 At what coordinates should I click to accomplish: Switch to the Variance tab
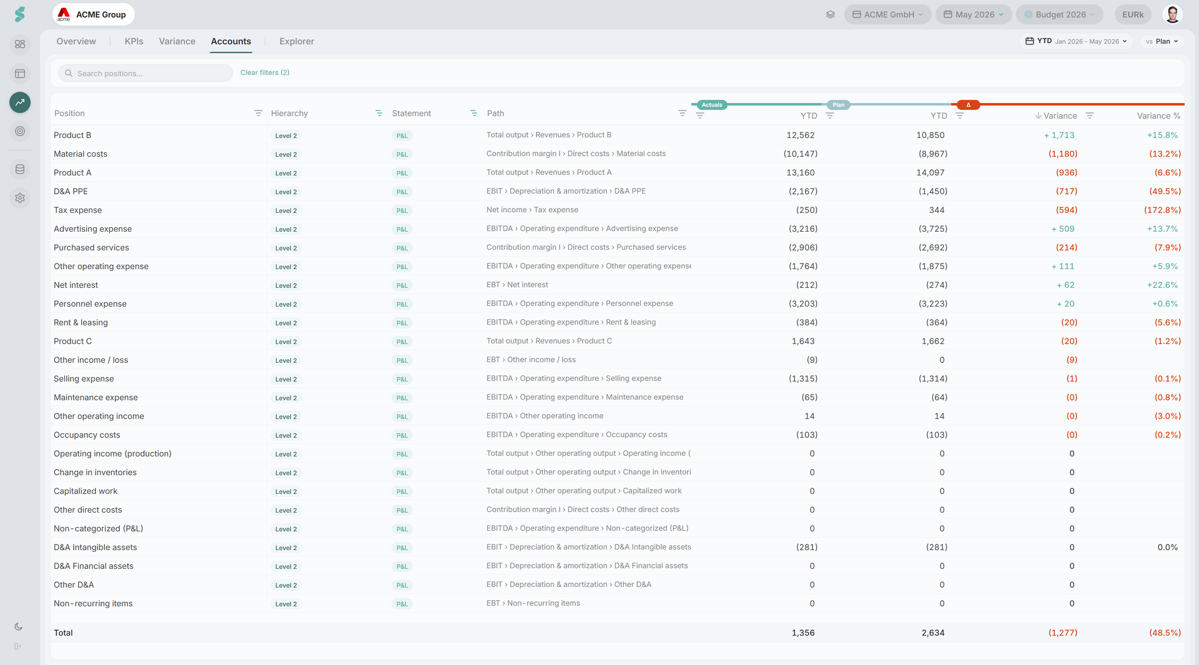pyautogui.click(x=177, y=41)
